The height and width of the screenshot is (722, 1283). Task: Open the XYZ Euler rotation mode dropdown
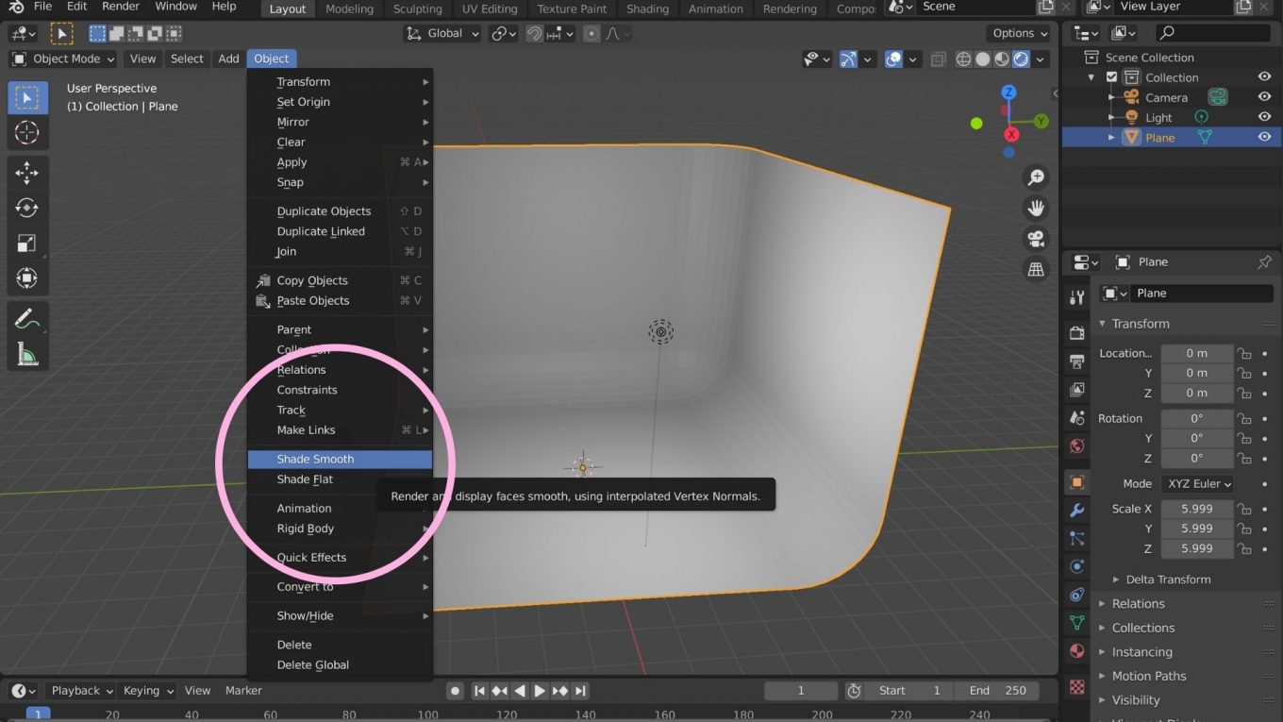click(1197, 483)
